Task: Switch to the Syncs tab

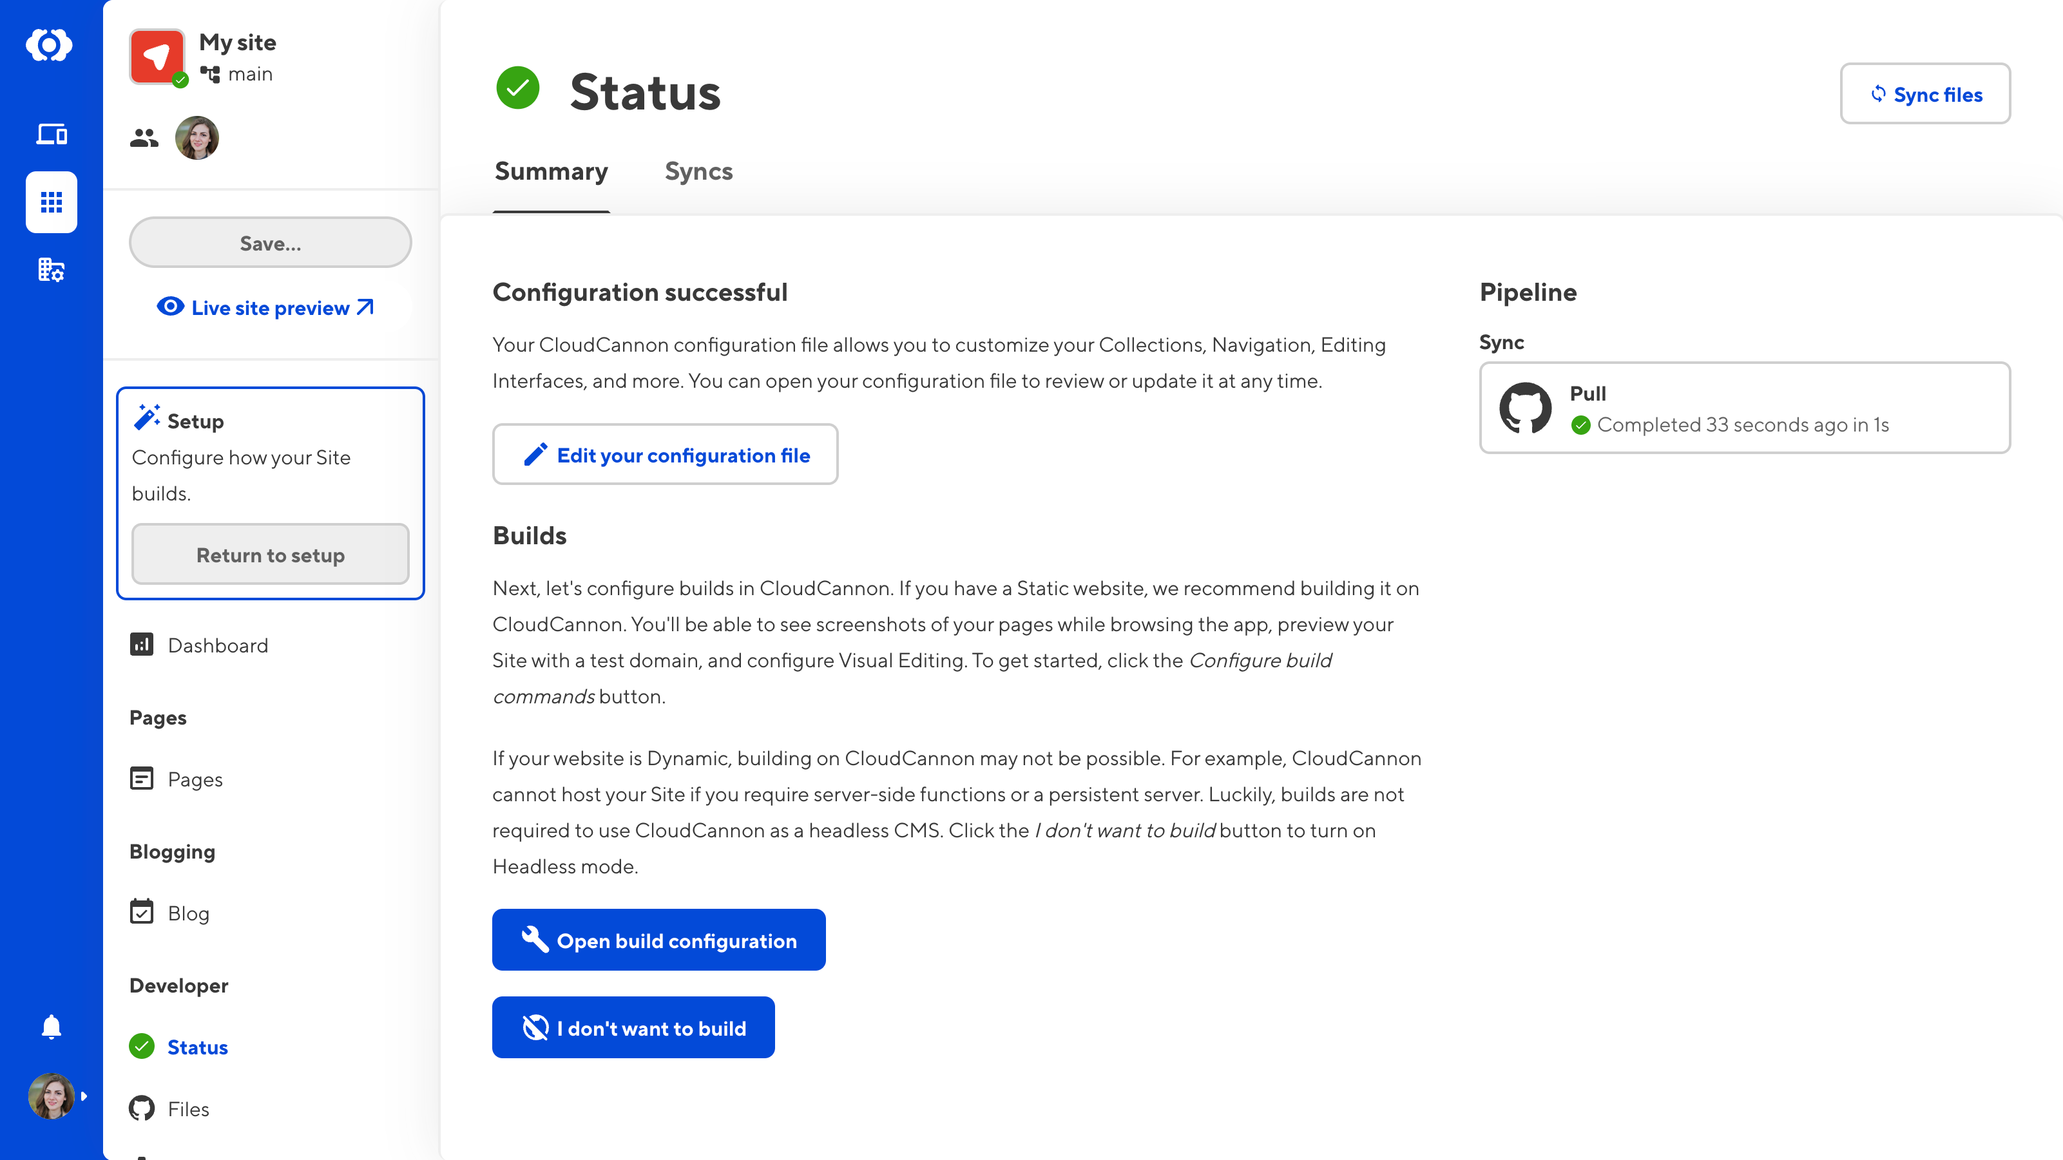Action: pos(698,171)
